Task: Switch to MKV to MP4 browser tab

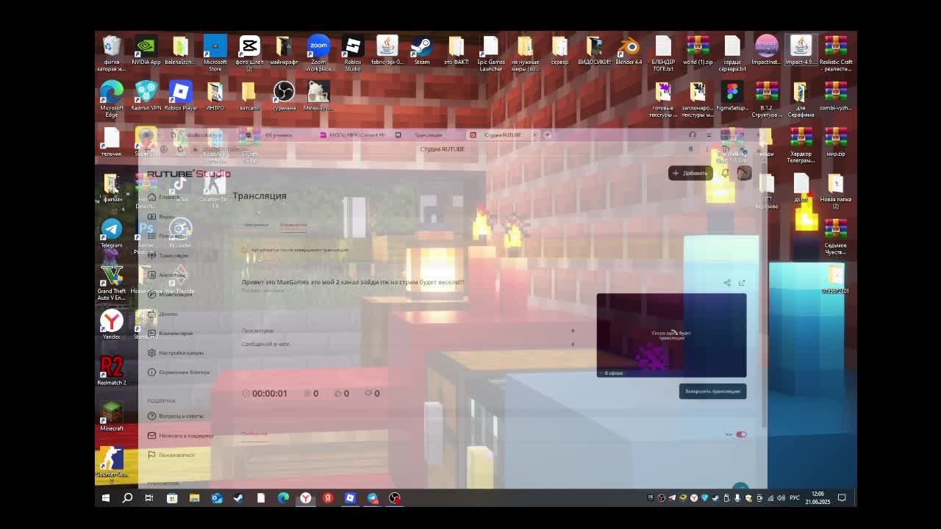Action: [x=353, y=135]
